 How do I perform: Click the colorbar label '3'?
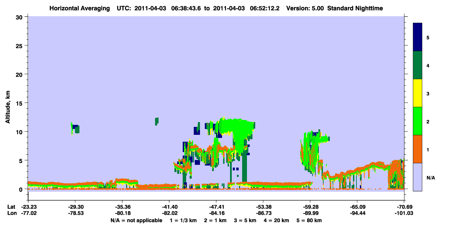coord(428,93)
